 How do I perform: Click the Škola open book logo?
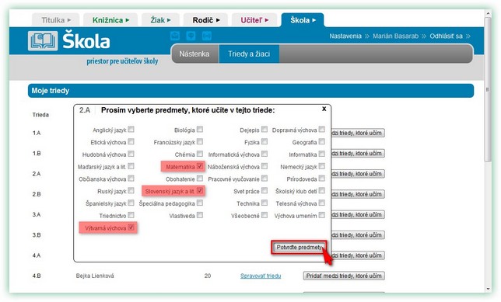(x=43, y=41)
